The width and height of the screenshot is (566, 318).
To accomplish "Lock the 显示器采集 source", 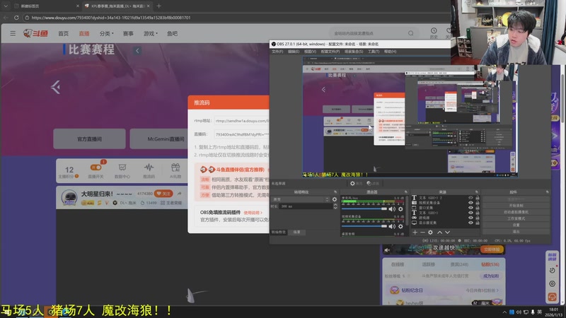I will point(477,223).
